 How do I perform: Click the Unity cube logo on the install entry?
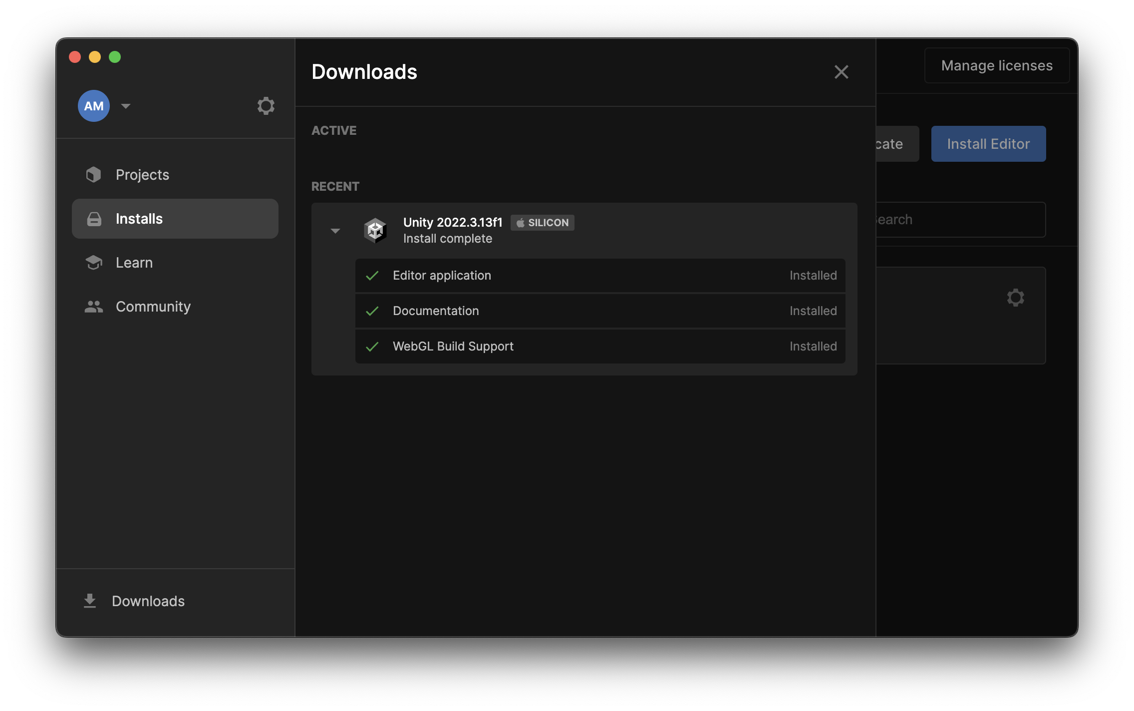(376, 231)
